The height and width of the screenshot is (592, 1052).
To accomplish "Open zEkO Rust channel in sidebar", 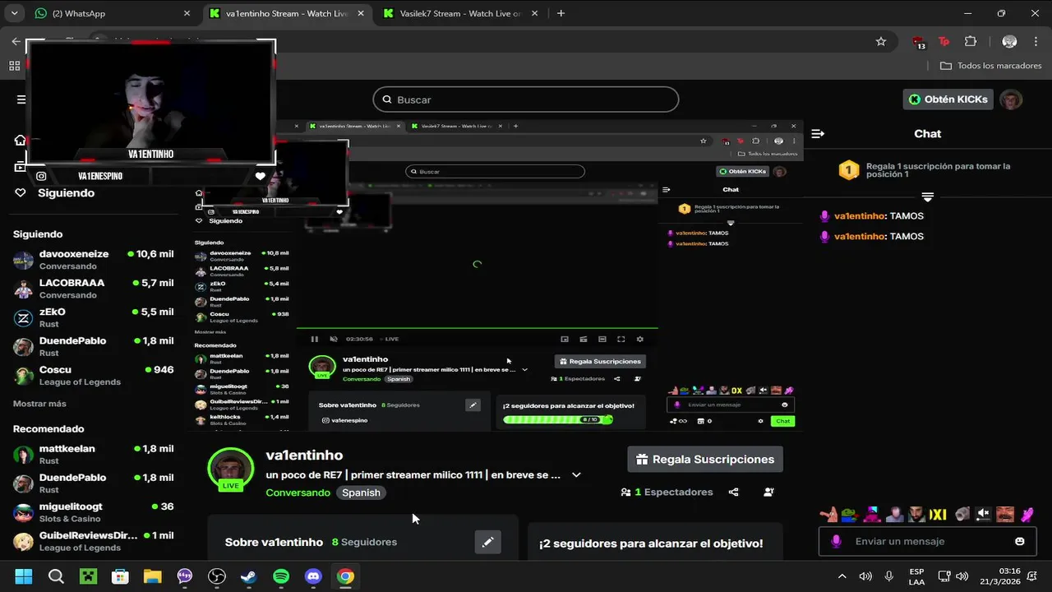I will 93,317.
